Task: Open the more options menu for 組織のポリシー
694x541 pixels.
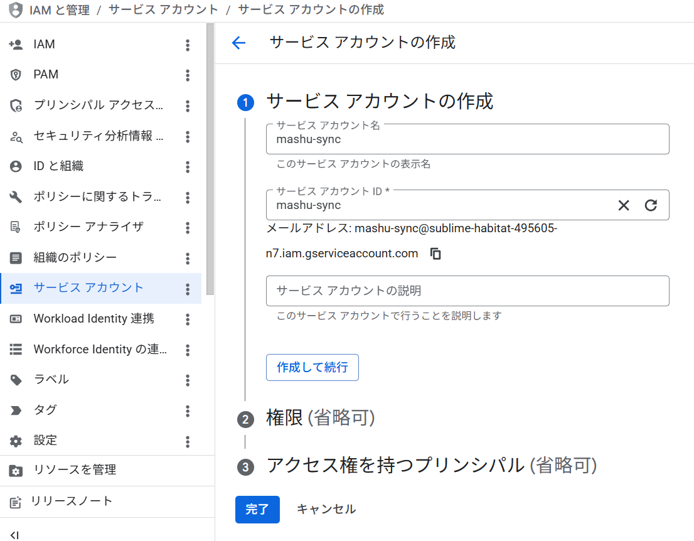Action: point(188,259)
